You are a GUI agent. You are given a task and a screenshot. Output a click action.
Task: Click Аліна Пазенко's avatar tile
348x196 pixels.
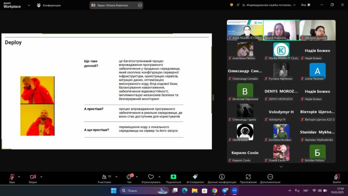click(x=318, y=71)
